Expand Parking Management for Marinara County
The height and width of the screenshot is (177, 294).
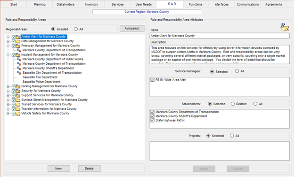(8, 86)
